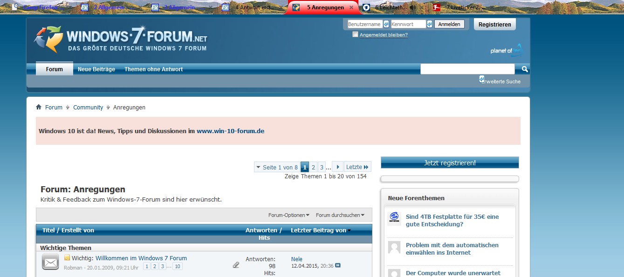This screenshot has width=624, height=277.
Task: Click the sticky note icon before Wichtig
Action: [67, 258]
